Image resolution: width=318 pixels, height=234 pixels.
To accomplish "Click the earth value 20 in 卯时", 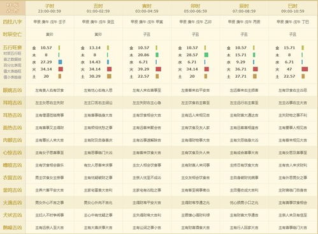I will point(192,77).
